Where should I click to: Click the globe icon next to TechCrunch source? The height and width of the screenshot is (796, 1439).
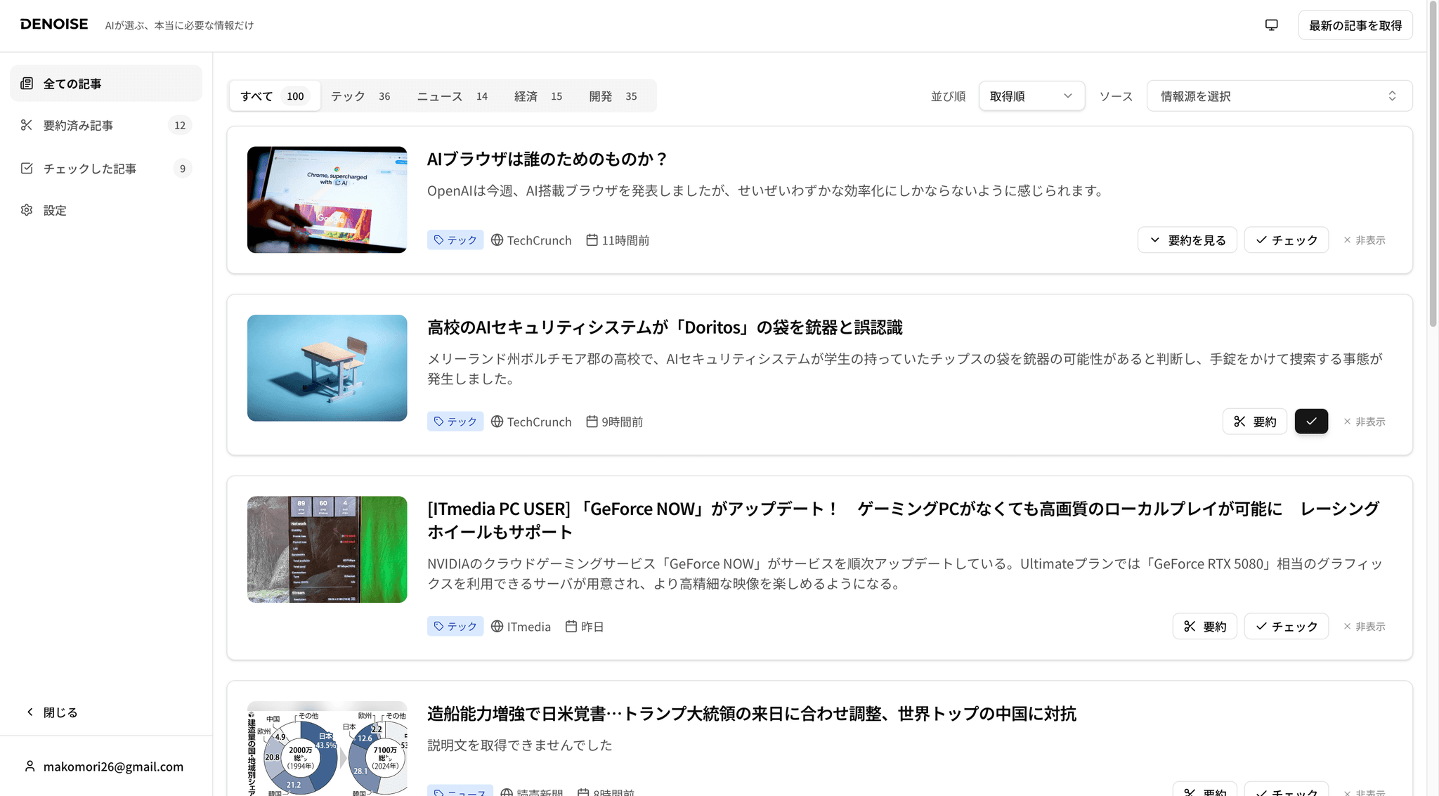497,240
